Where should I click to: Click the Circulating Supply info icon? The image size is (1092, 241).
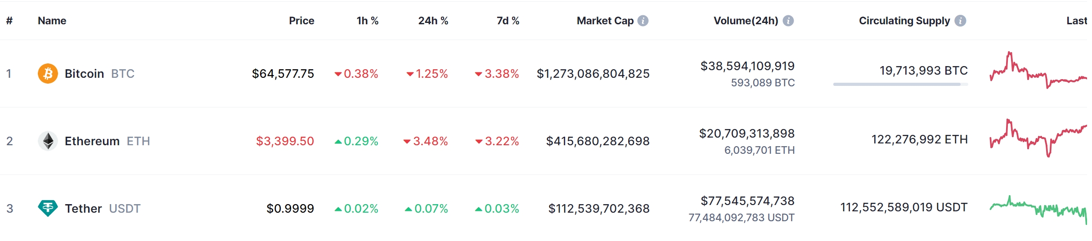pyautogui.click(x=961, y=21)
